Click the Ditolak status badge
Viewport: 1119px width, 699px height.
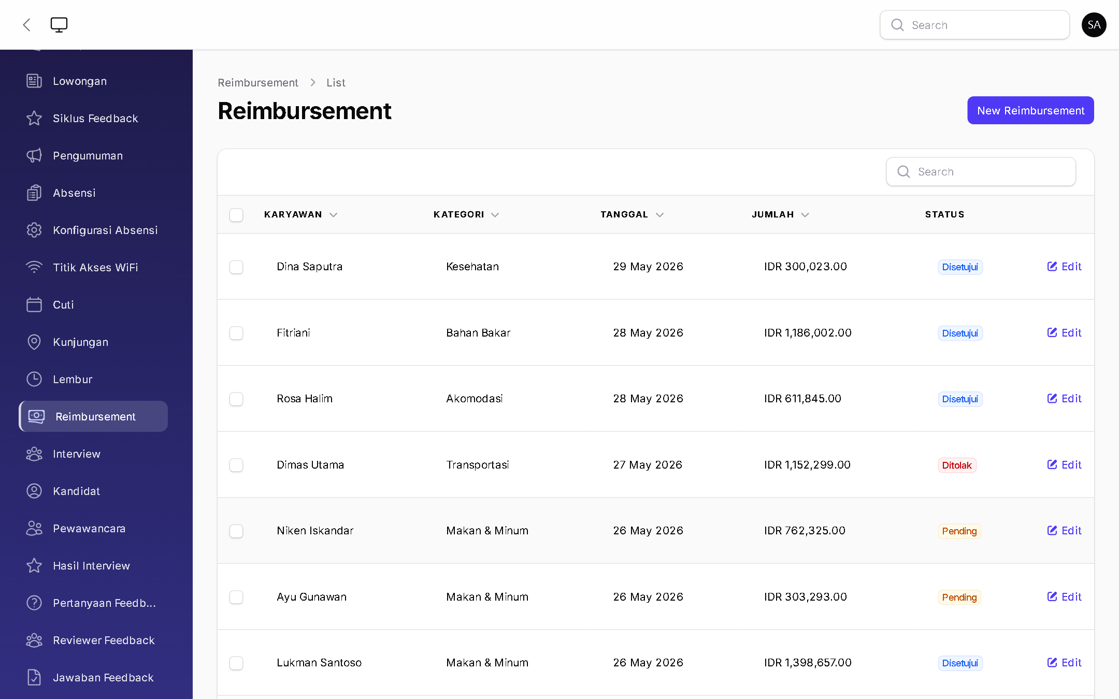[x=957, y=465]
